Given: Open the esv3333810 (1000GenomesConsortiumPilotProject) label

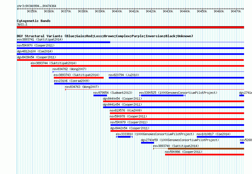Looking at the screenshot, I should (x=155, y=134).
